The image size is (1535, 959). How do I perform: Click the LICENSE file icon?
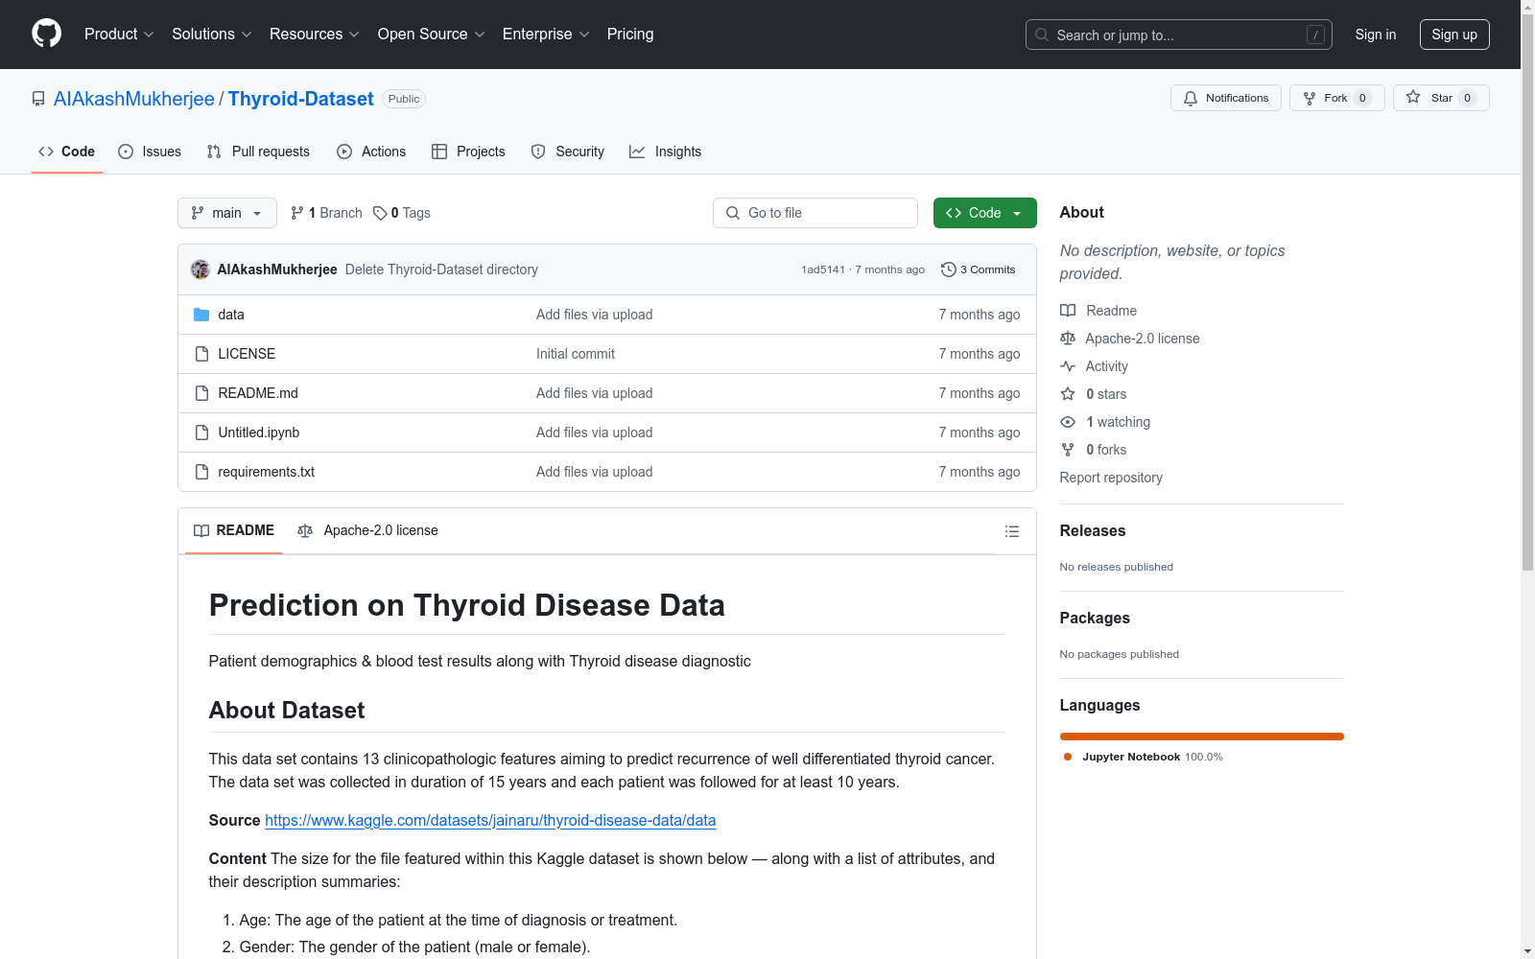coord(201,354)
